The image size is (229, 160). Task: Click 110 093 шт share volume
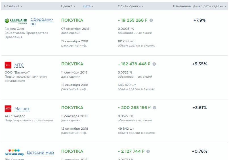(x=126, y=41)
